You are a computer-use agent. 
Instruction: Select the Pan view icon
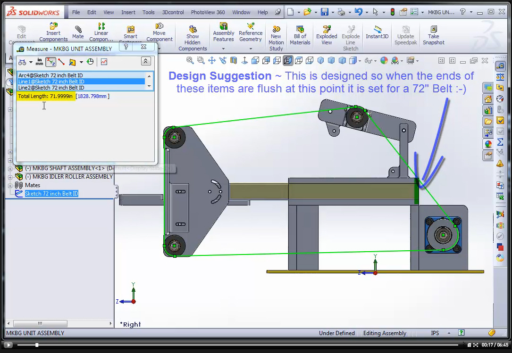point(211,60)
